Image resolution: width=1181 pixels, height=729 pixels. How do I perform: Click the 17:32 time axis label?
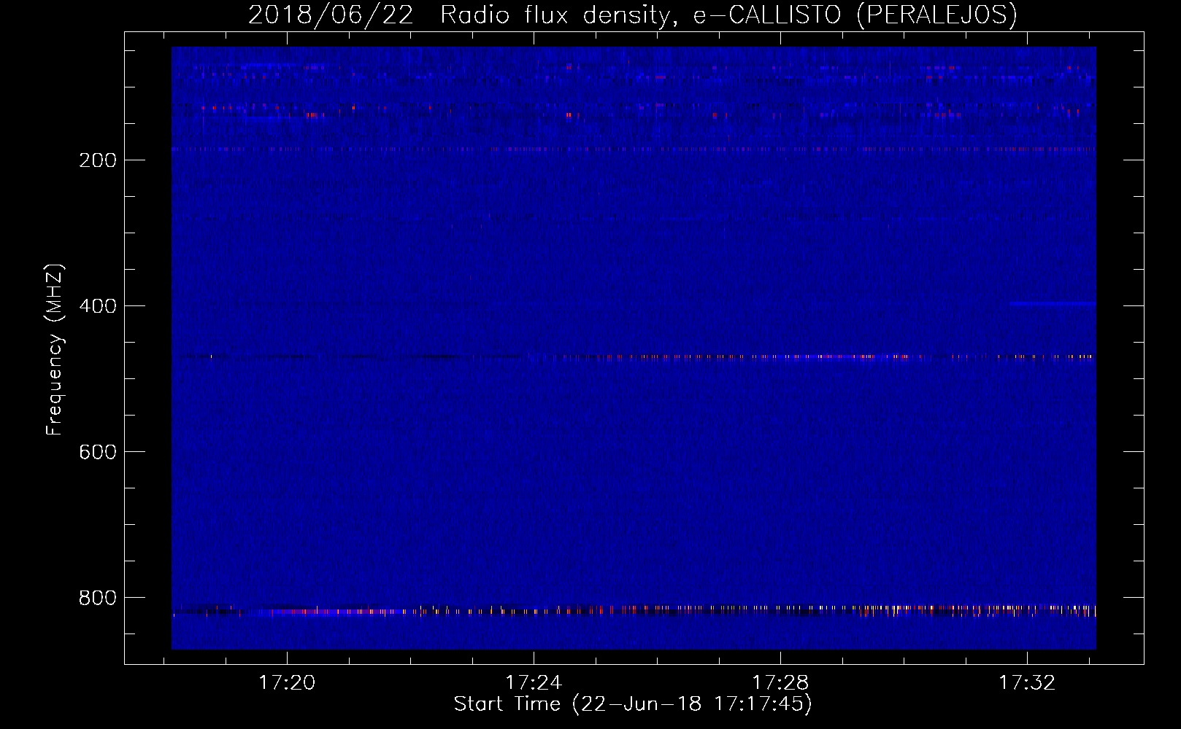tap(1027, 682)
